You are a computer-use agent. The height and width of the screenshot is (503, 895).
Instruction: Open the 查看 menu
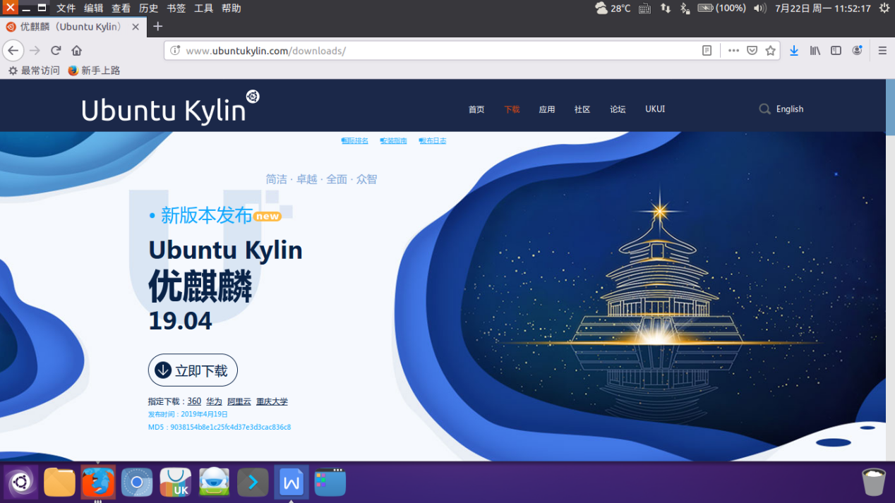pos(121,8)
